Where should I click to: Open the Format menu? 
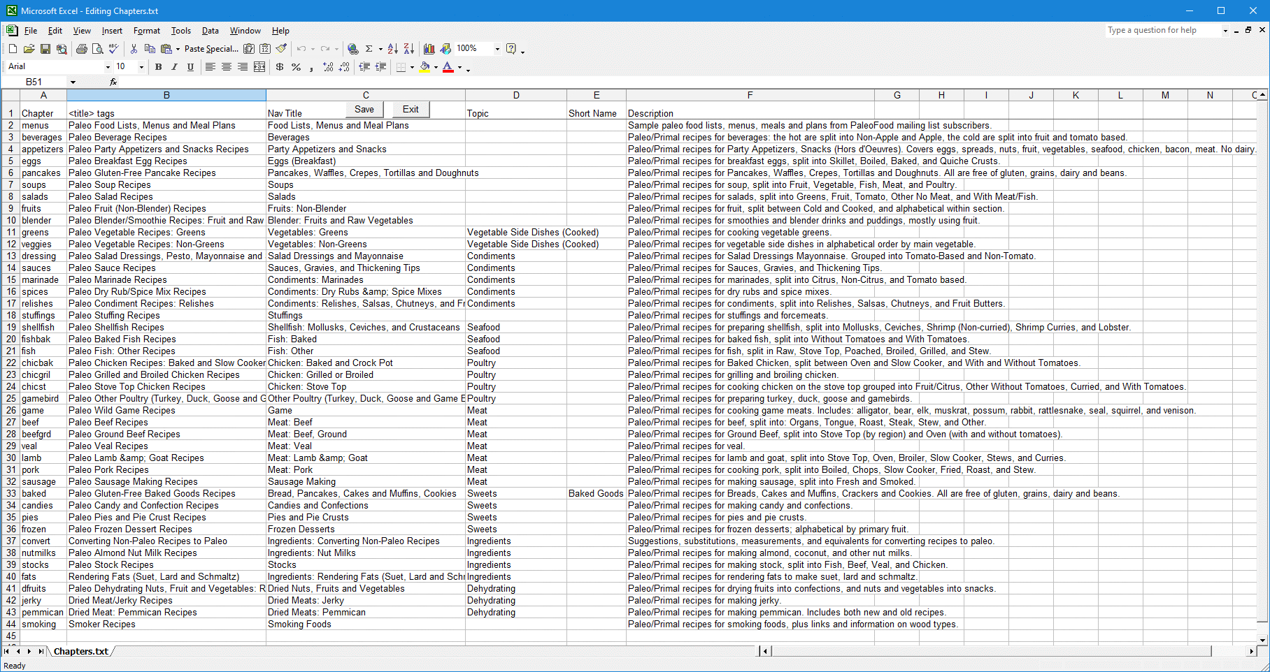tap(147, 31)
